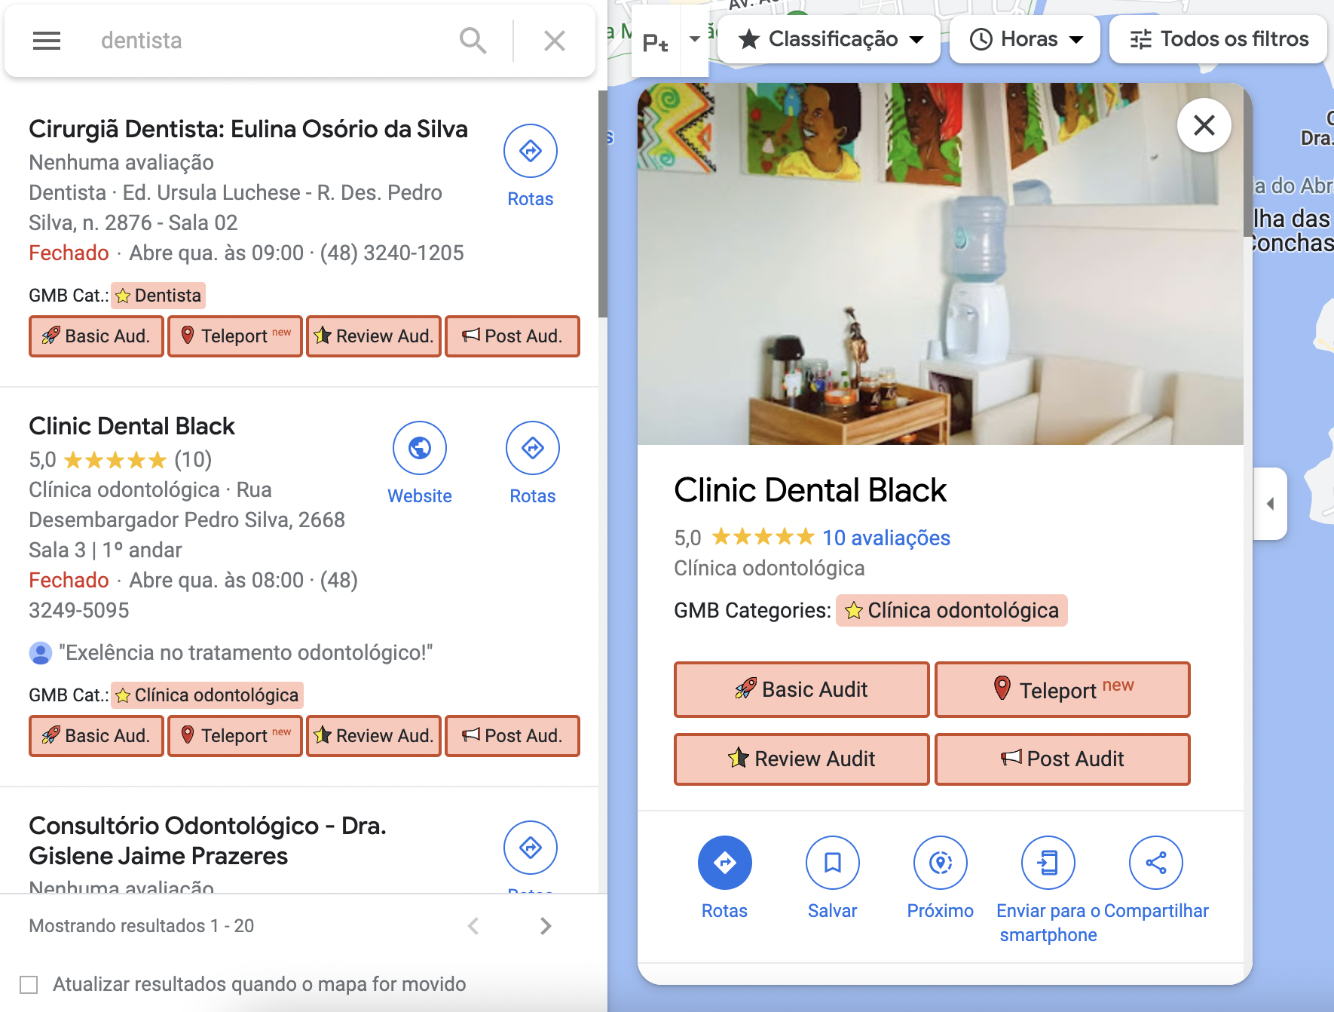Click inside the dentista search field
This screenshot has height=1012, width=1334.
pos(226,40)
